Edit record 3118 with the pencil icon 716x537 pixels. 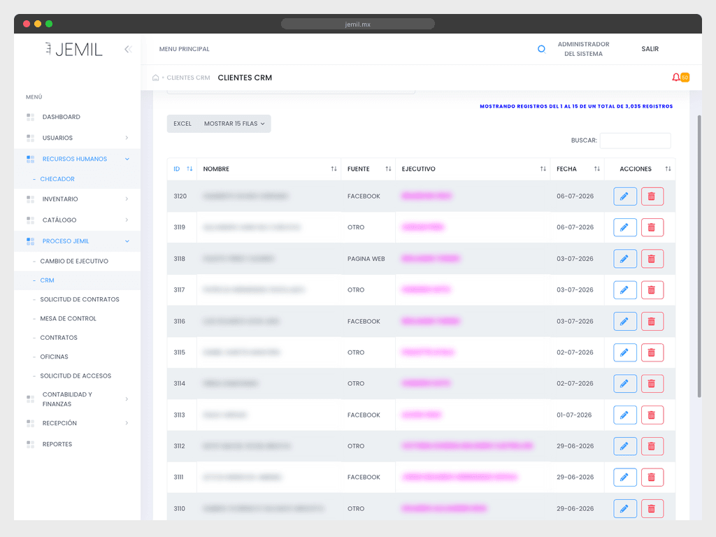point(624,259)
